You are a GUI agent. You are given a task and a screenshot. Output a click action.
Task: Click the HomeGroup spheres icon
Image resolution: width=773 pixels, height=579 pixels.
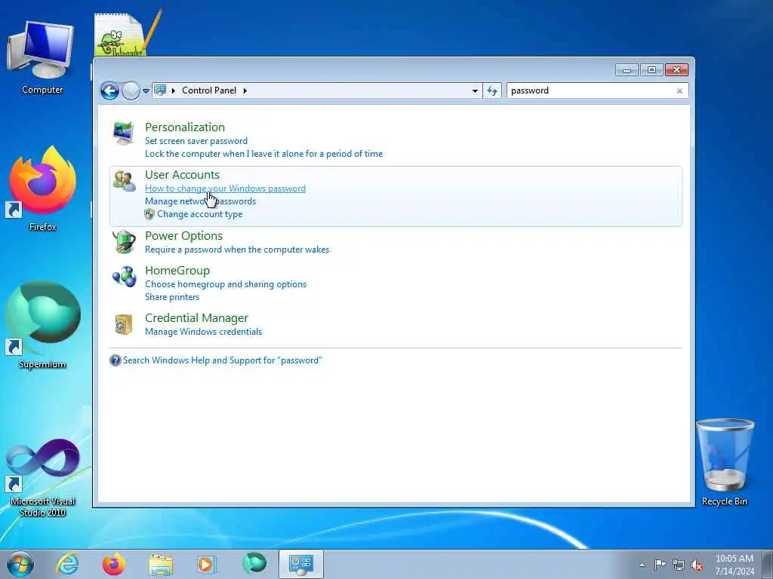pyautogui.click(x=125, y=277)
